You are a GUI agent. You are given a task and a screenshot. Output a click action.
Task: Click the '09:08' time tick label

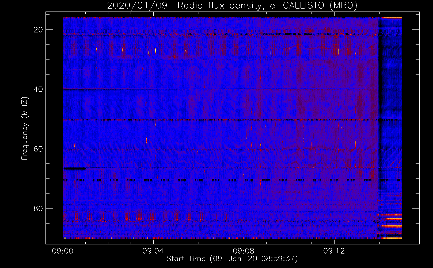(x=244, y=251)
